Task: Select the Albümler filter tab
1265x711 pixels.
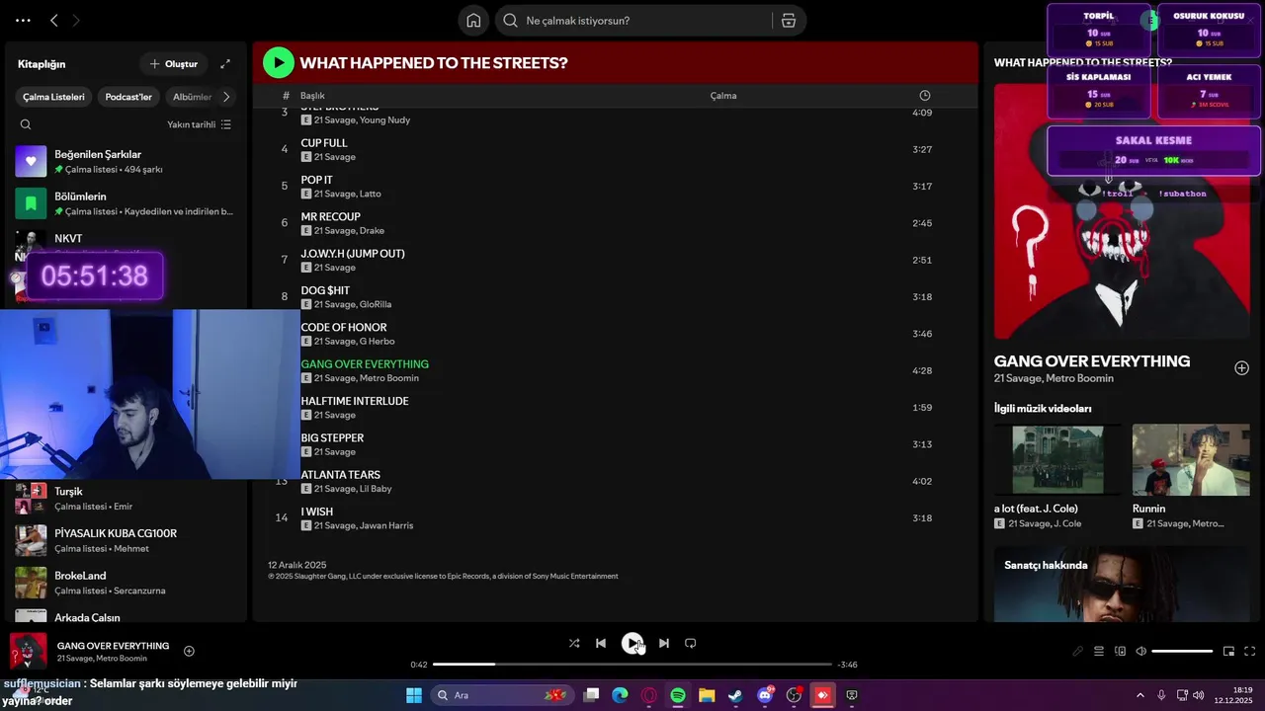Action: (192, 97)
